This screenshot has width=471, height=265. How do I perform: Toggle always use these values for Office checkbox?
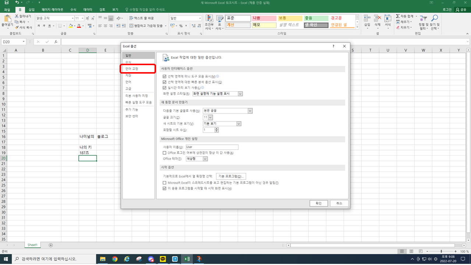pos(164,153)
